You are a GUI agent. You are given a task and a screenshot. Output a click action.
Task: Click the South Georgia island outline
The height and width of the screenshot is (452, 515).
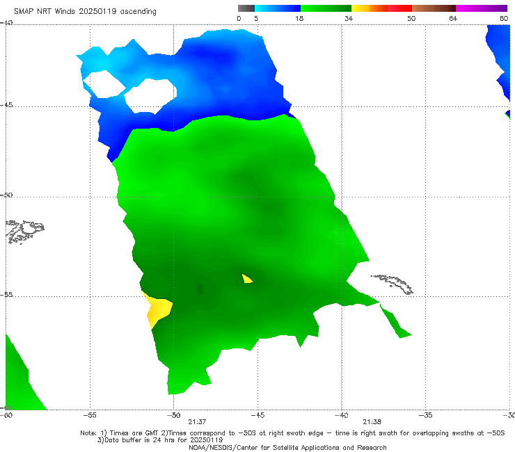point(393,284)
